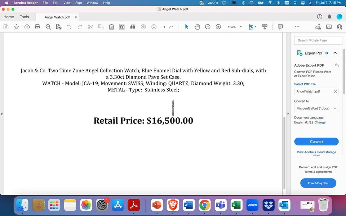Open the fit page width options
The width and height of the screenshot is (346, 216).
252,27
